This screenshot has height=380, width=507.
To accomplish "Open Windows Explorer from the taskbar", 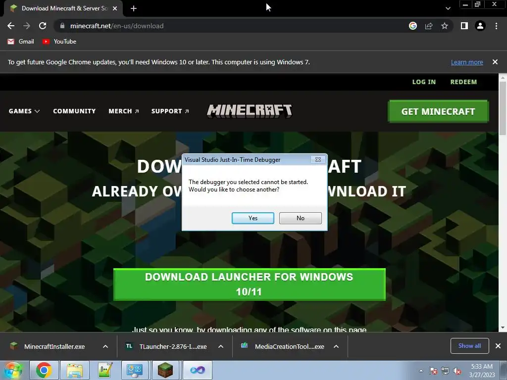I will pyautogui.click(x=75, y=370).
